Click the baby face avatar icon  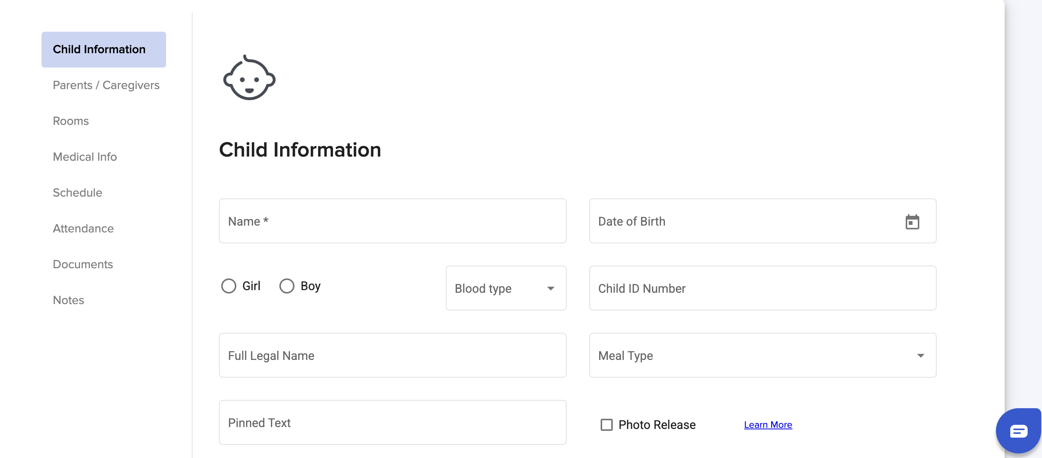pyautogui.click(x=249, y=78)
